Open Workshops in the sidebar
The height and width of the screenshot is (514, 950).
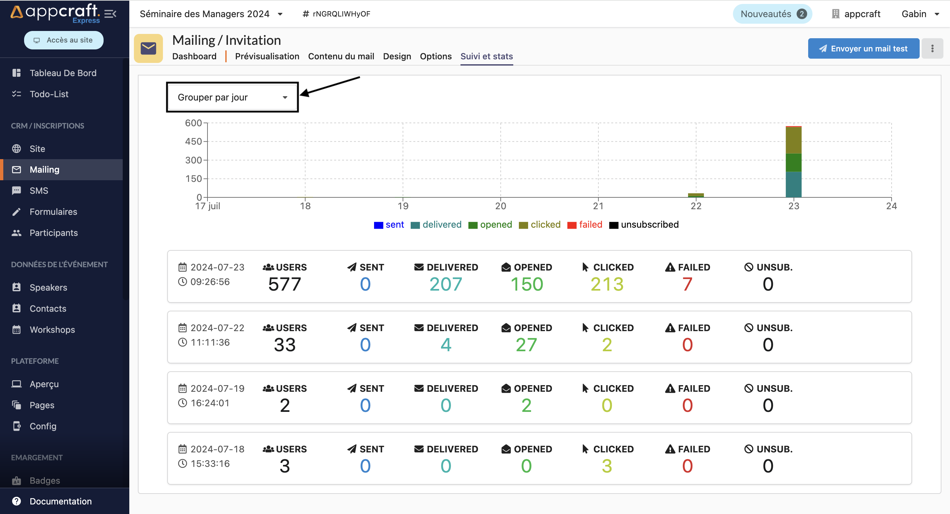pyautogui.click(x=52, y=330)
